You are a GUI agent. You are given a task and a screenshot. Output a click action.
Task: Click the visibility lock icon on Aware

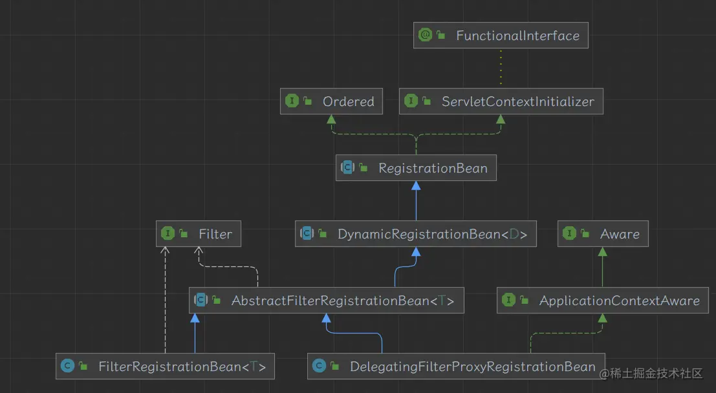(x=585, y=234)
